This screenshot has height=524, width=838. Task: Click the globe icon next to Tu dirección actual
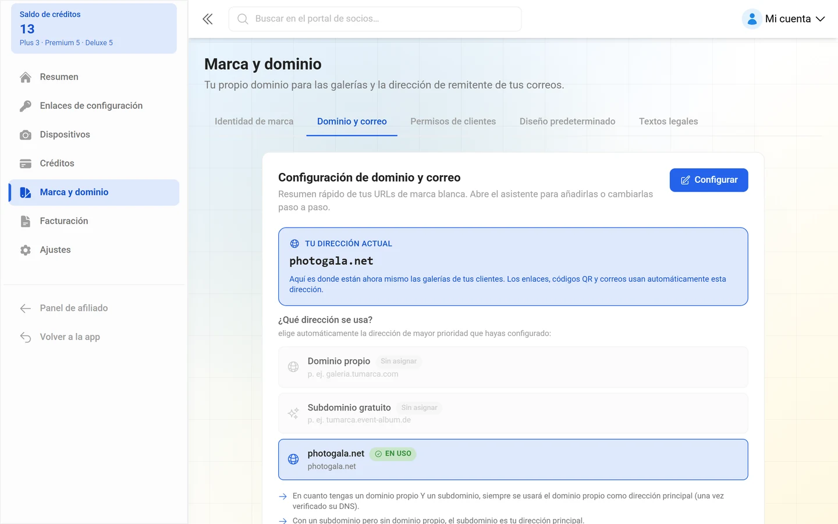click(x=294, y=243)
